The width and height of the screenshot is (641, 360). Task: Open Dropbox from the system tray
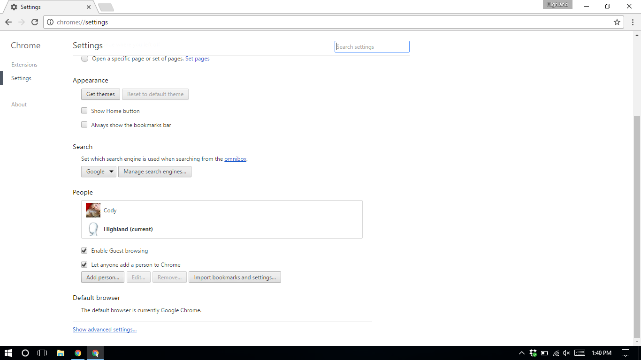[x=533, y=353]
